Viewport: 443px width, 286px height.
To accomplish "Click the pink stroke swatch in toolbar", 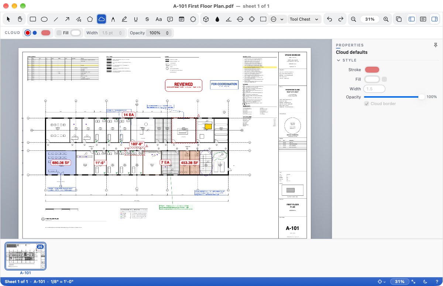I will click(46, 33).
